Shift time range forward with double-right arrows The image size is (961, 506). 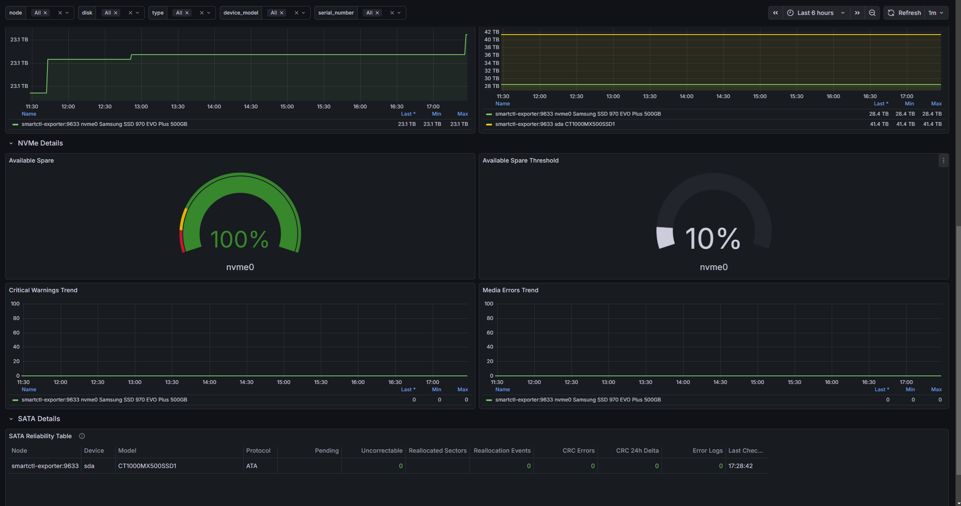coord(857,13)
